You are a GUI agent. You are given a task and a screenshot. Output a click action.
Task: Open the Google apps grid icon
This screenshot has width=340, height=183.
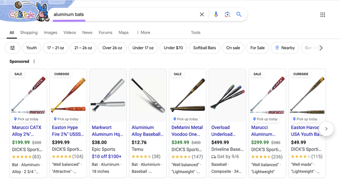coord(323,15)
